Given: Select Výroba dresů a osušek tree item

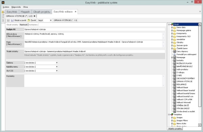Looking at the screenshot, I should [186, 111].
